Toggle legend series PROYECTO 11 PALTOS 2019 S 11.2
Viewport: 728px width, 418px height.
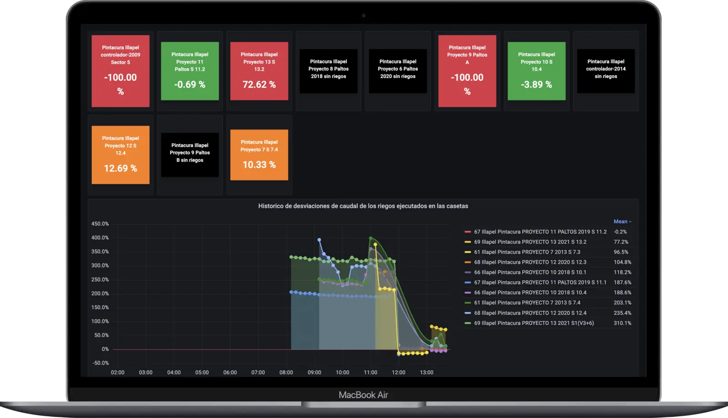(541, 232)
